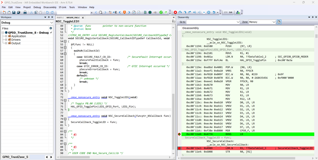Viewport: 318px width, 160px height.
Task: Open the Zone Memory dropdown
Action: click(x=274, y=22)
